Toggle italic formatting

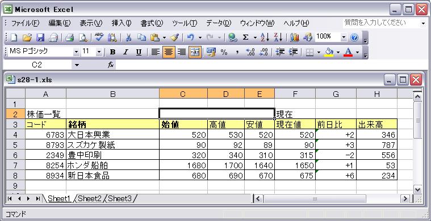125,52
